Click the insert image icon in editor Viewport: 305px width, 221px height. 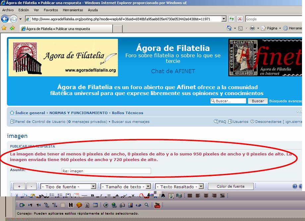click(130, 205)
